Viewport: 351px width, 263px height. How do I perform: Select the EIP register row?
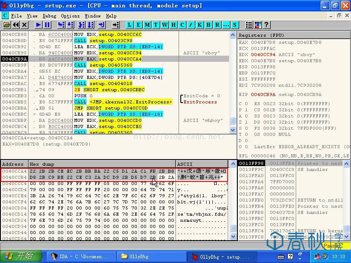click(280, 95)
